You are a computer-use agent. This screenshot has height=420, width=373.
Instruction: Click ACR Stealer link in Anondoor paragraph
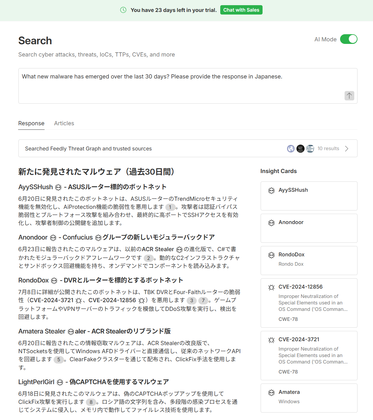(x=158, y=249)
